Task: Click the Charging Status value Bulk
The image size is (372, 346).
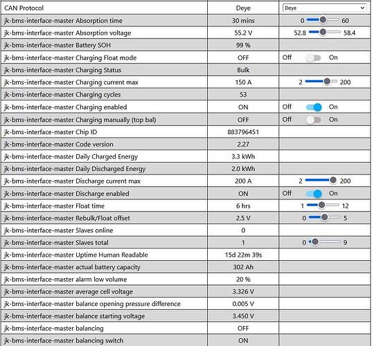Action: [x=243, y=70]
